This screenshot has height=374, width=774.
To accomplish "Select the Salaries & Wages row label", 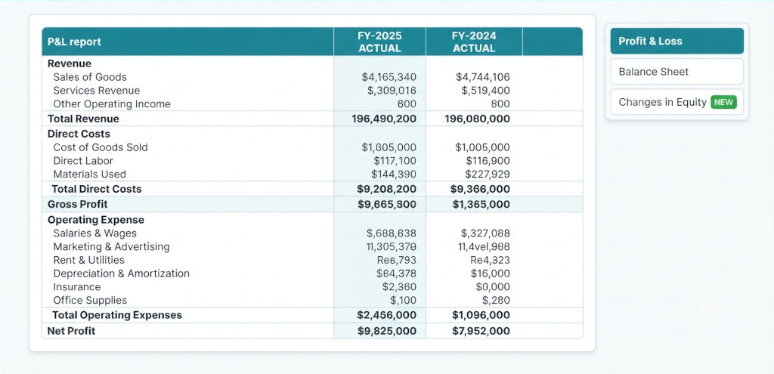I will click(x=94, y=233).
